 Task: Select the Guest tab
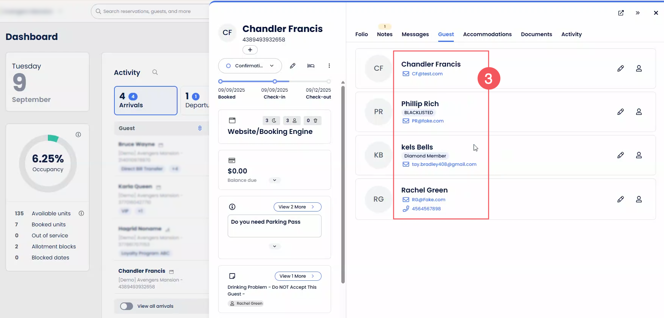click(446, 34)
